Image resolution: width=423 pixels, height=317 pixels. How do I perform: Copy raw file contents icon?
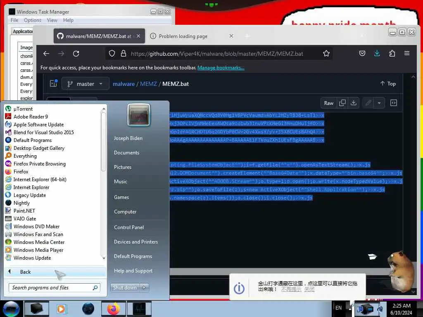342,103
